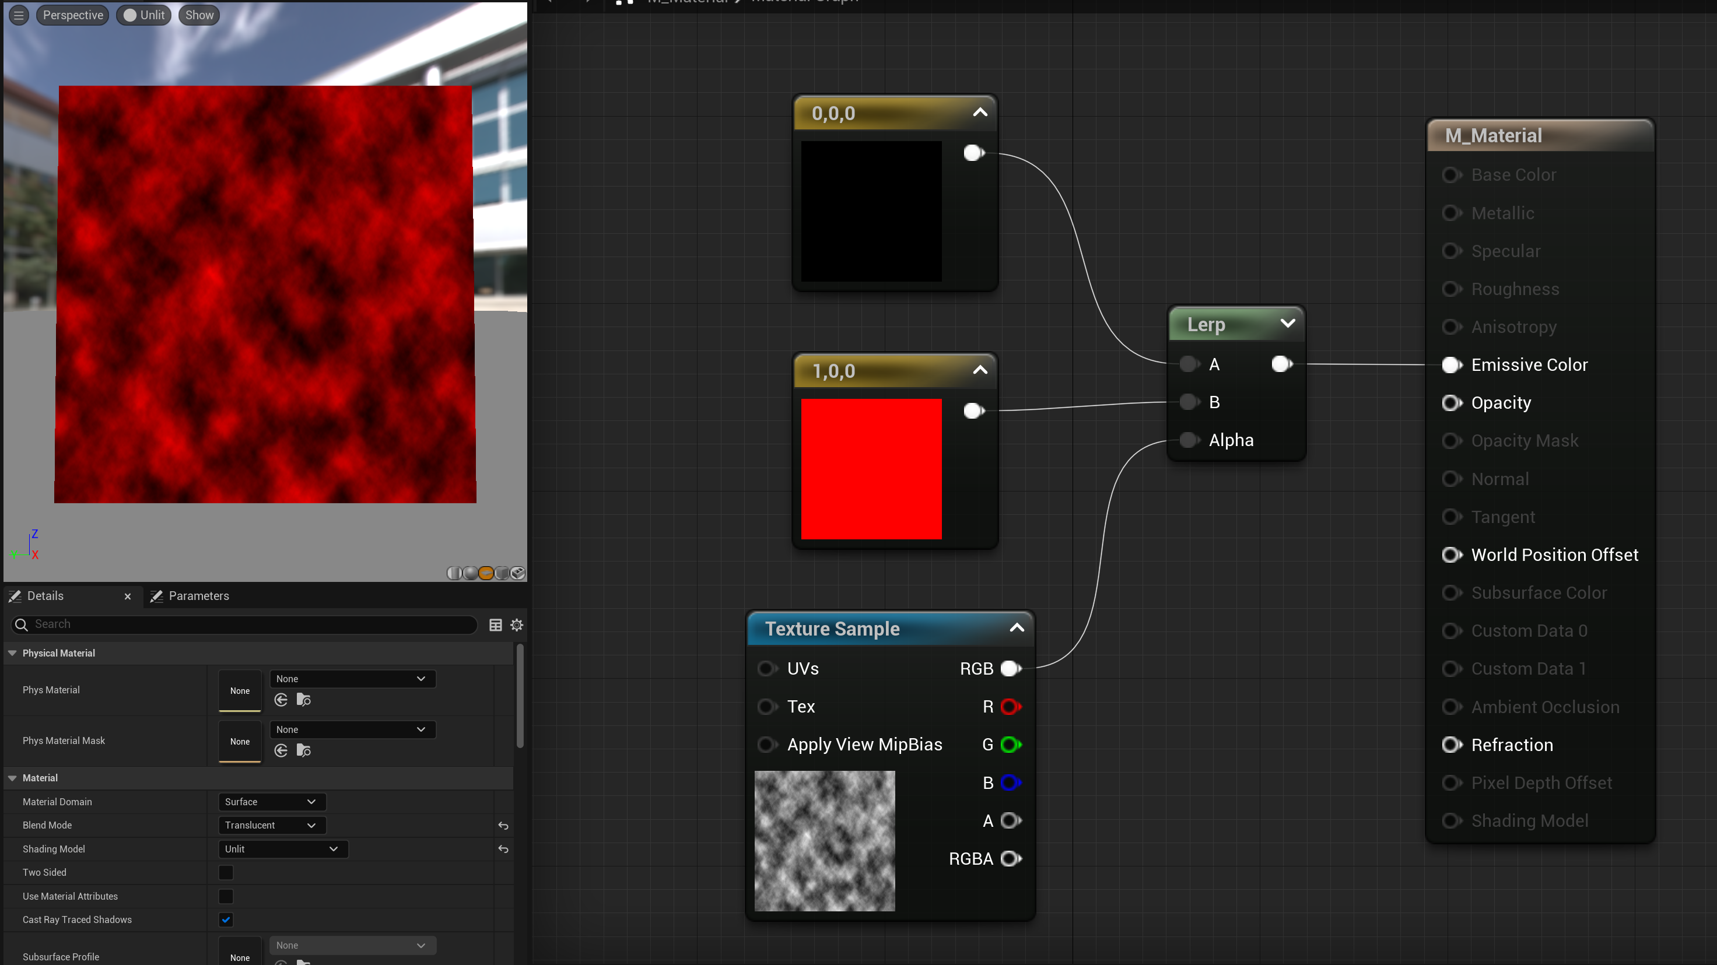Screen dimensions: 1717x965
Task: Uncheck Cast Ray Traced Shadows
Action: pos(226,920)
